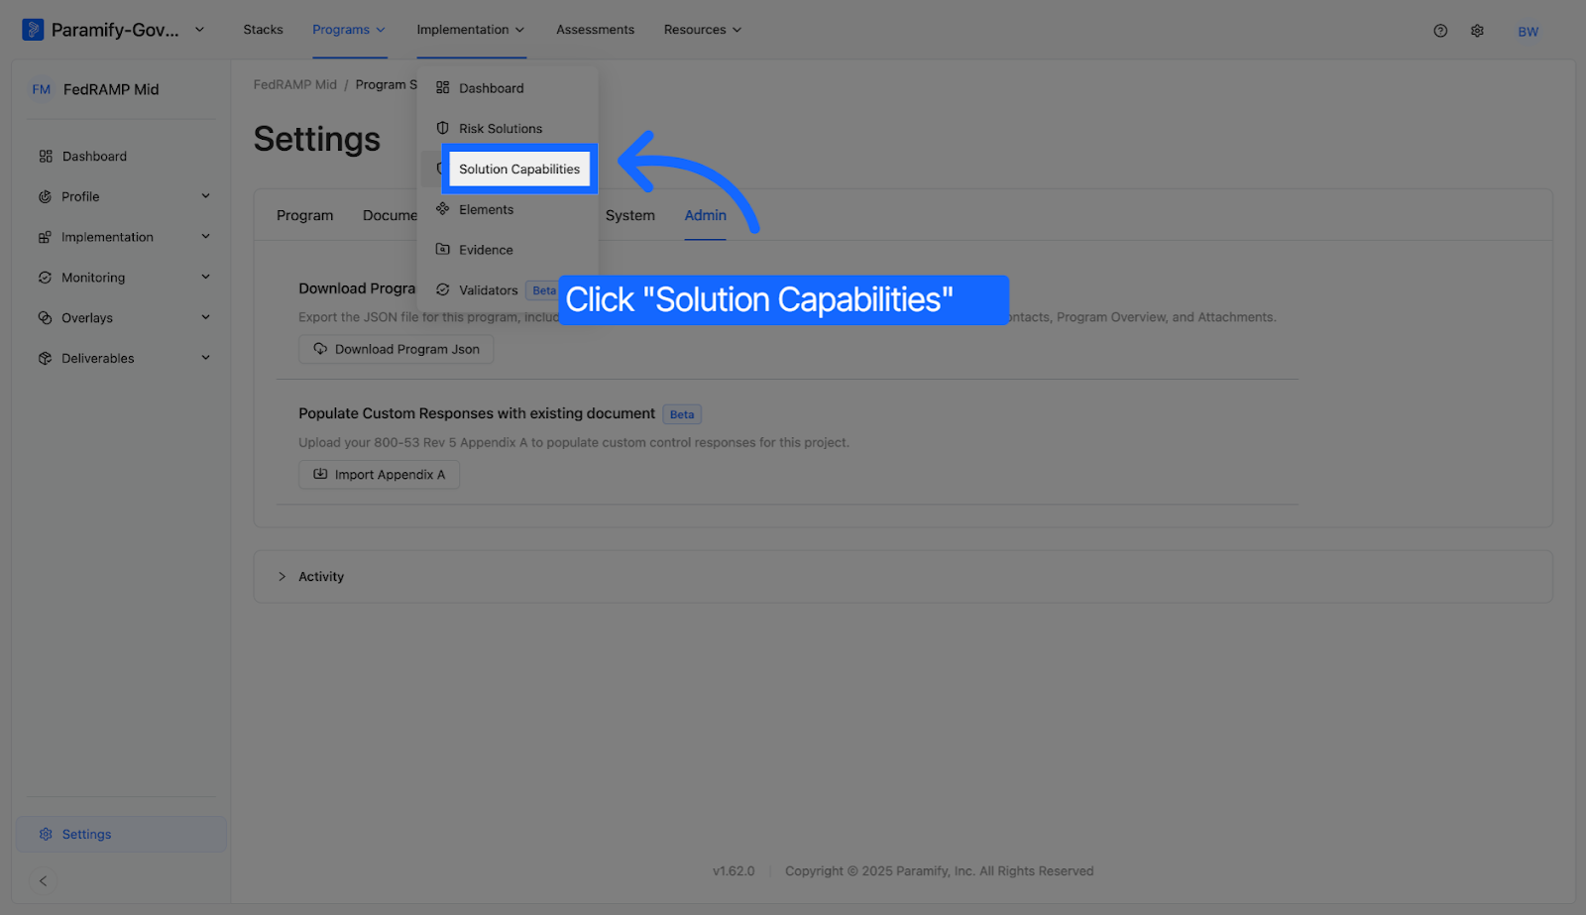Expand the Monitoring sidebar chevron
Image resolution: width=1586 pixels, height=915 pixels.
[205, 278]
